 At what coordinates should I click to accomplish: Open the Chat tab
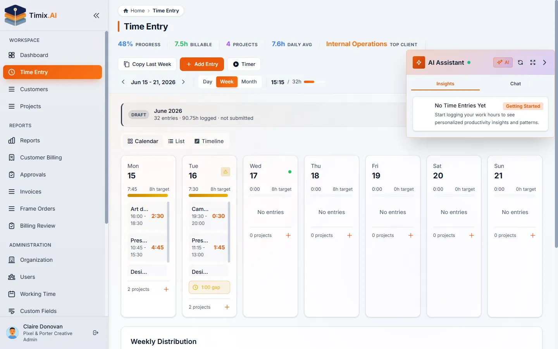(x=515, y=84)
